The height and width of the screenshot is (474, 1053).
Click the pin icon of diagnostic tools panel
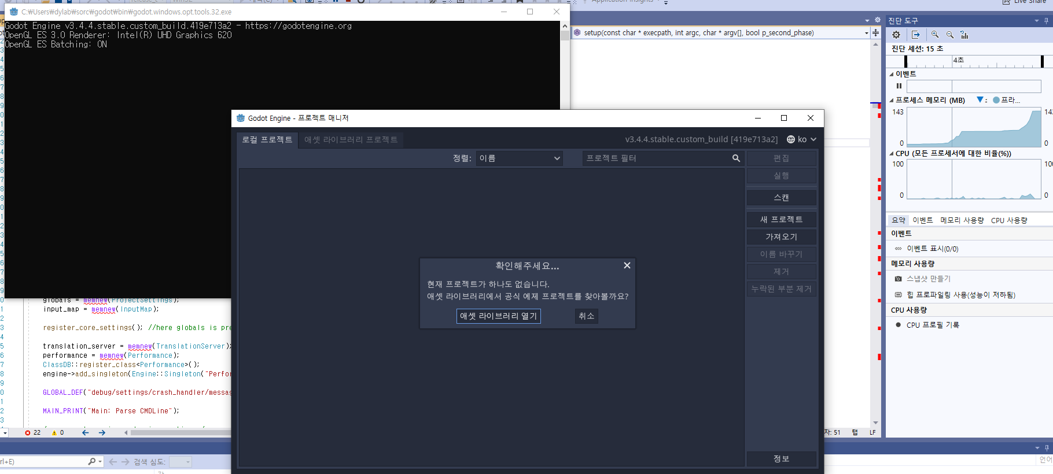tap(1046, 21)
